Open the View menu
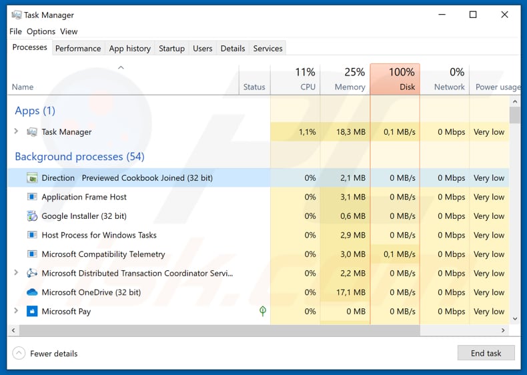 pos(69,31)
